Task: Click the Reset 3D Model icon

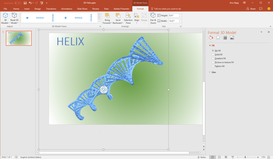Action: (x=14, y=15)
